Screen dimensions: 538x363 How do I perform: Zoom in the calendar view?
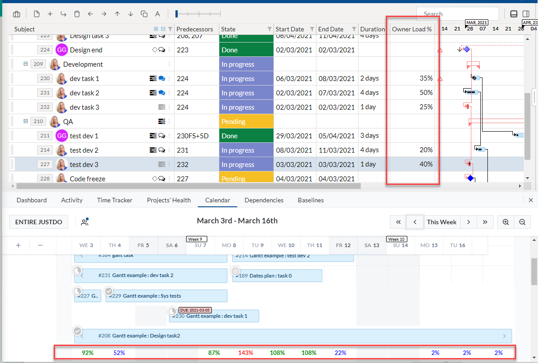(506, 222)
